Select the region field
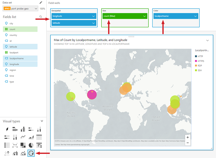216x158 pixels. tap(20, 70)
